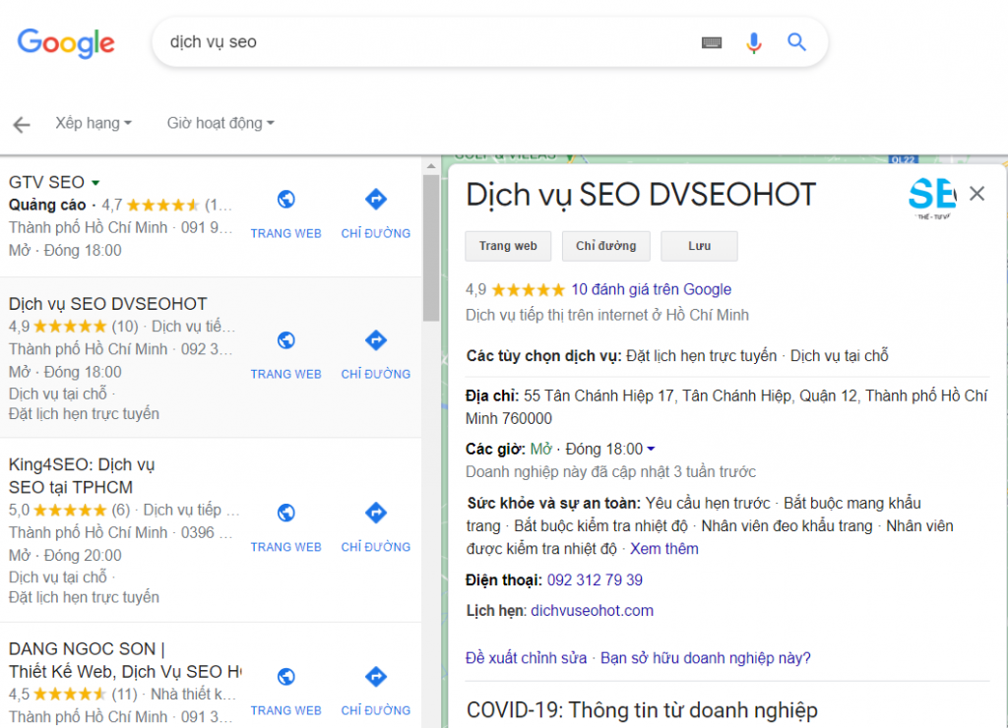
Task: Click Xem thêm in health and safety section
Action: [x=664, y=549]
